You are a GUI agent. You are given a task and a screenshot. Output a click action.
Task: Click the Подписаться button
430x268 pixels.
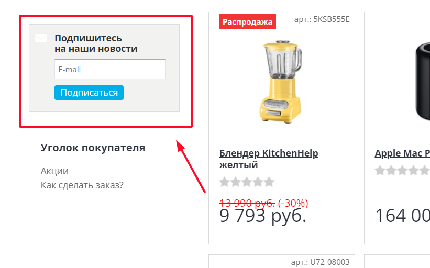pos(89,93)
